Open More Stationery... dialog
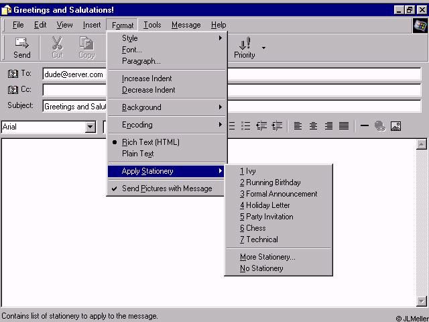The height and width of the screenshot is (322, 429). [279, 257]
